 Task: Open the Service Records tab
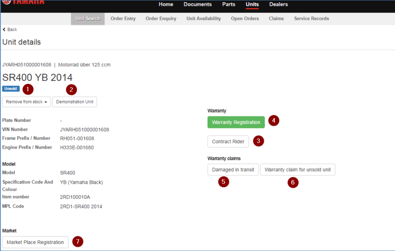311,18
